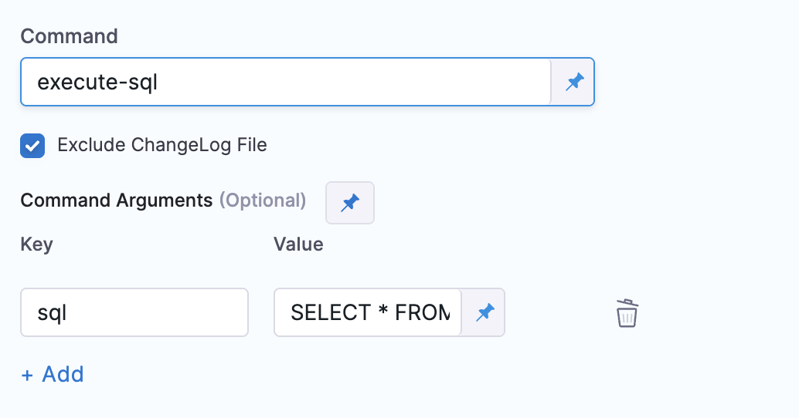Viewport: 799px width, 418px height.
Task: Click the pin icon beside the execute-sql field
Action: [x=573, y=82]
